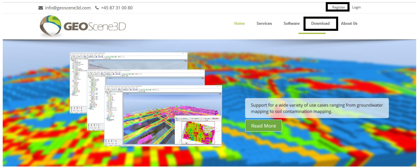Open the Download page from the navigation menu
Image resolution: width=417 pixels, height=167 pixels.
321,24
